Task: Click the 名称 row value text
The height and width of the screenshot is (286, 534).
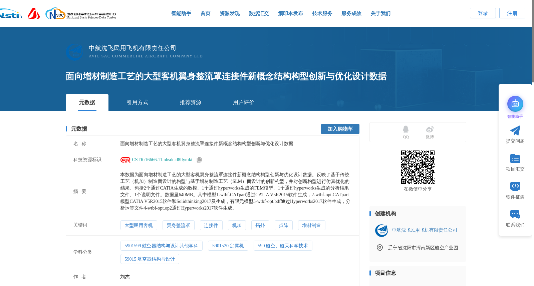Action: pyautogui.click(x=207, y=144)
